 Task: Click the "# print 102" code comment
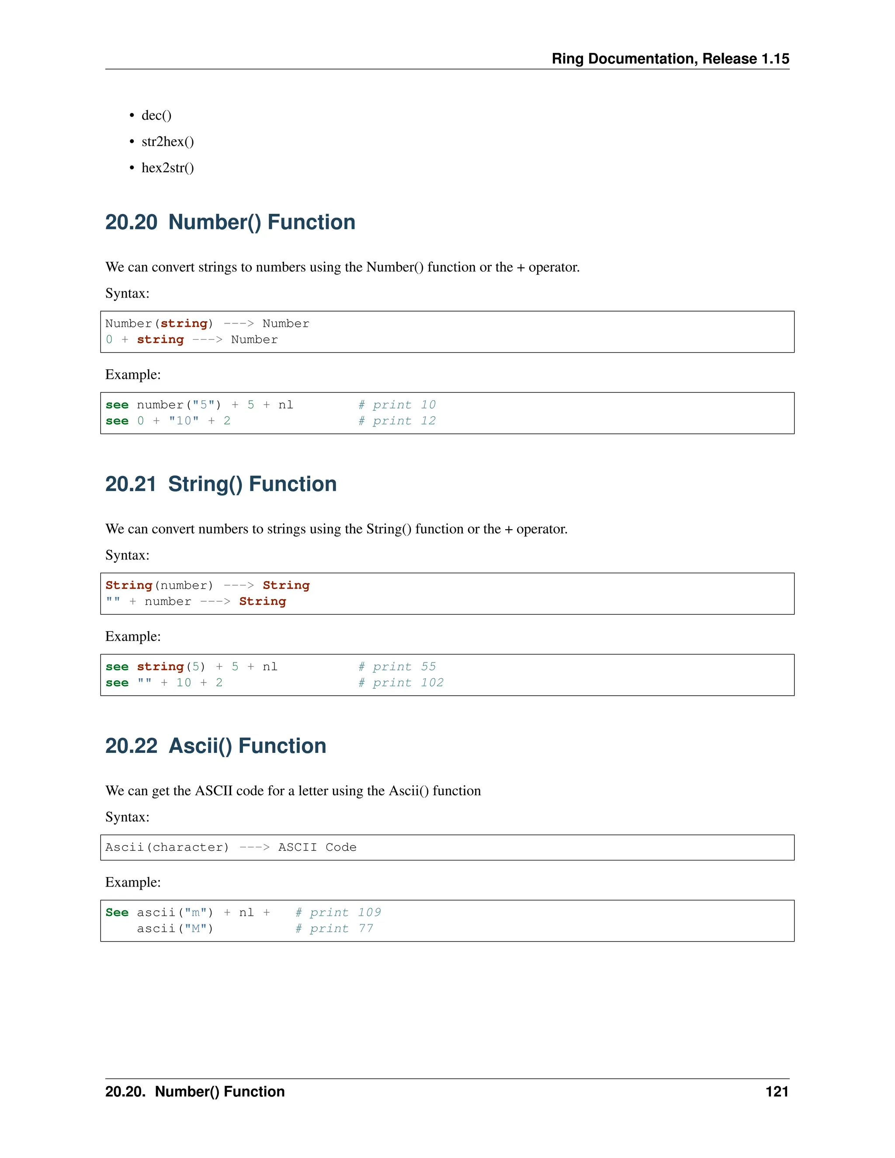click(401, 683)
